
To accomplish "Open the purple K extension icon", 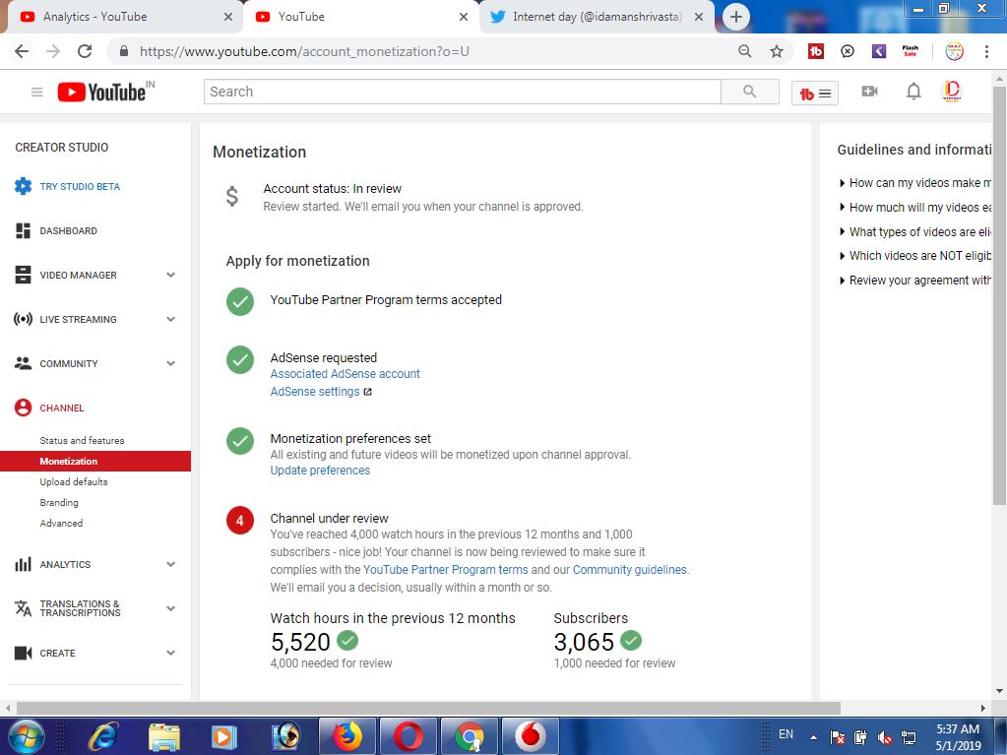I will pos(879,51).
